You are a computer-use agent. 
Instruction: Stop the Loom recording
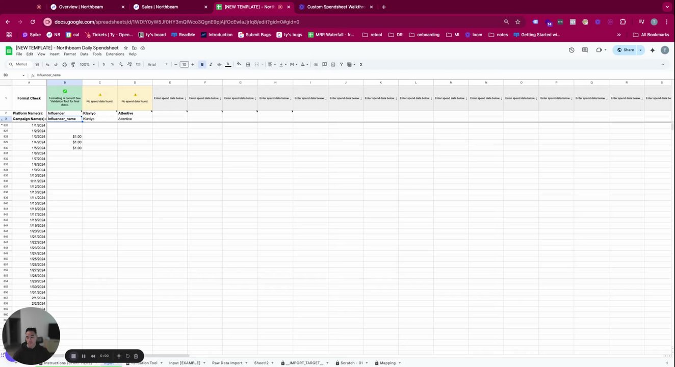tap(73, 356)
